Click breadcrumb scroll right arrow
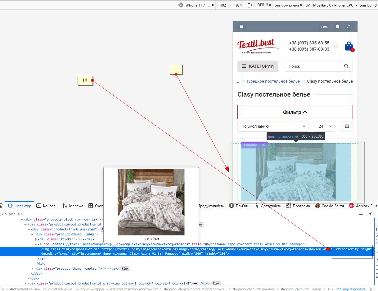Screen dimensions: 378x291 [x=371, y=289]
